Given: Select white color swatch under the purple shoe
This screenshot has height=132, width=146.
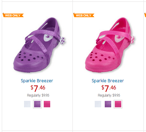Looking at the screenshot, I should tap(27, 104).
